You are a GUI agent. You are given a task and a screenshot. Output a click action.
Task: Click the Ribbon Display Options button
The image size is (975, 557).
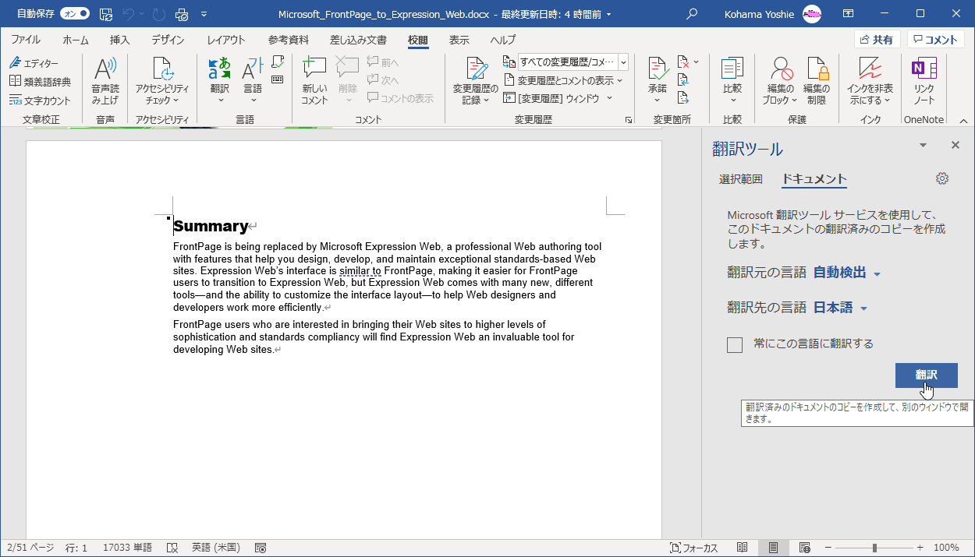click(849, 14)
